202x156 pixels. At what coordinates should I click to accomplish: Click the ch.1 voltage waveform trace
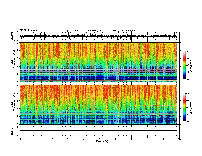coord(98,36)
